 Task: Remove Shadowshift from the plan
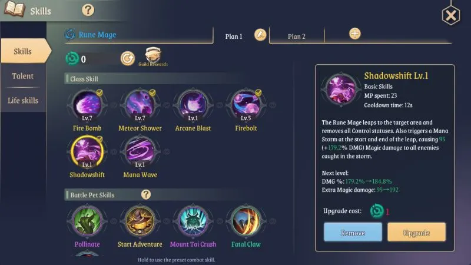(353, 232)
